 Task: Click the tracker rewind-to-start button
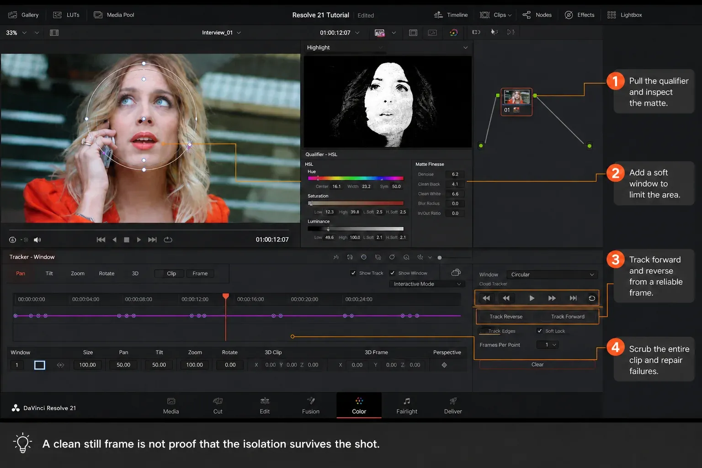point(486,298)
